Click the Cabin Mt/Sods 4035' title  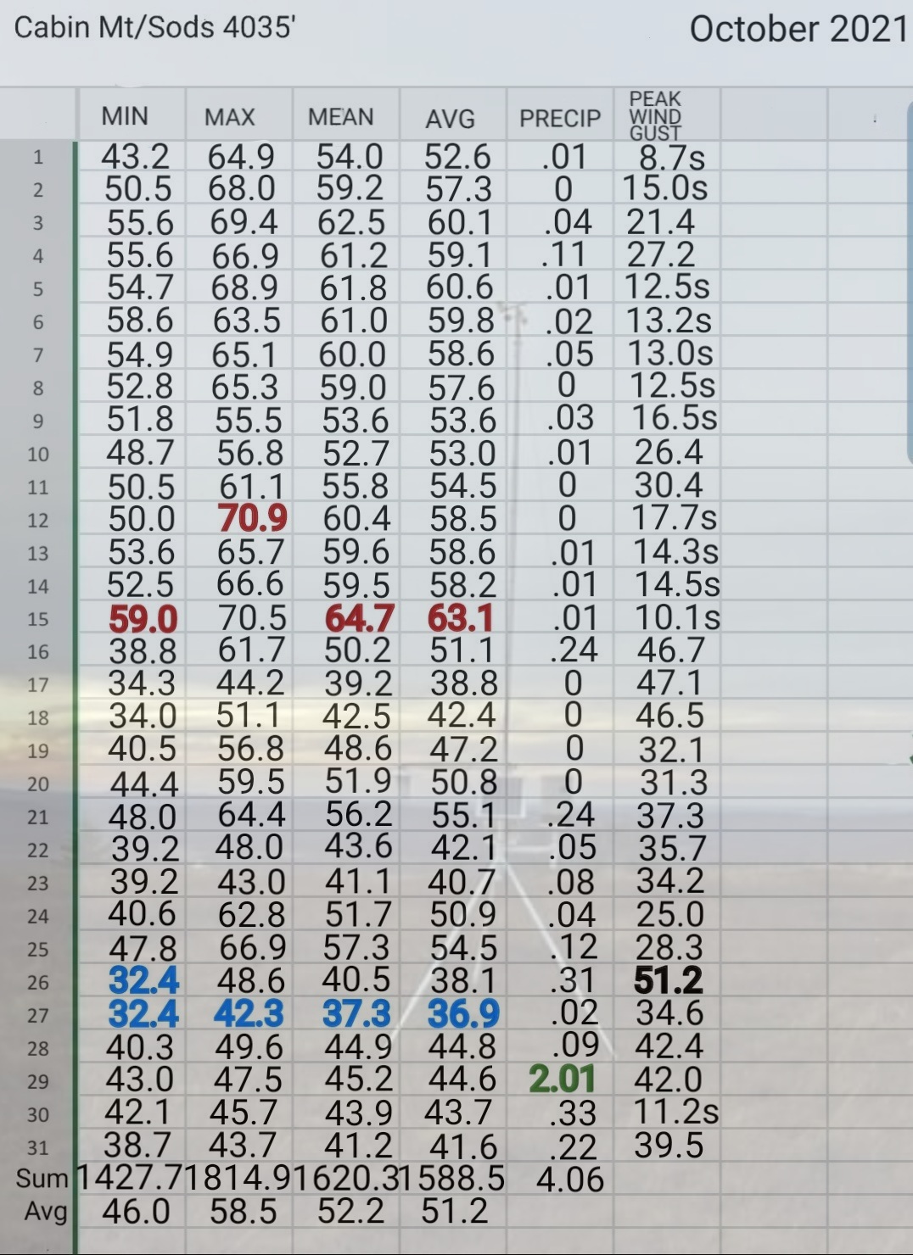coord(155,27)
